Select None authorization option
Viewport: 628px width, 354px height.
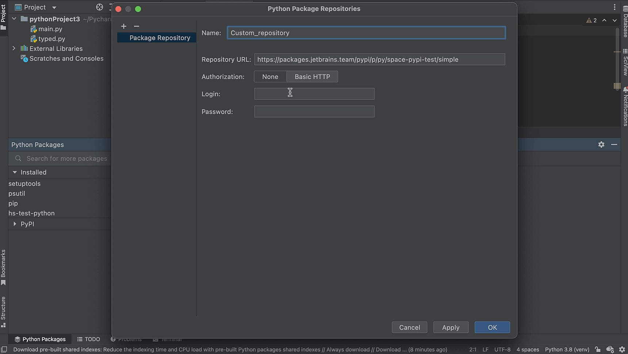(x=270, y=77)
